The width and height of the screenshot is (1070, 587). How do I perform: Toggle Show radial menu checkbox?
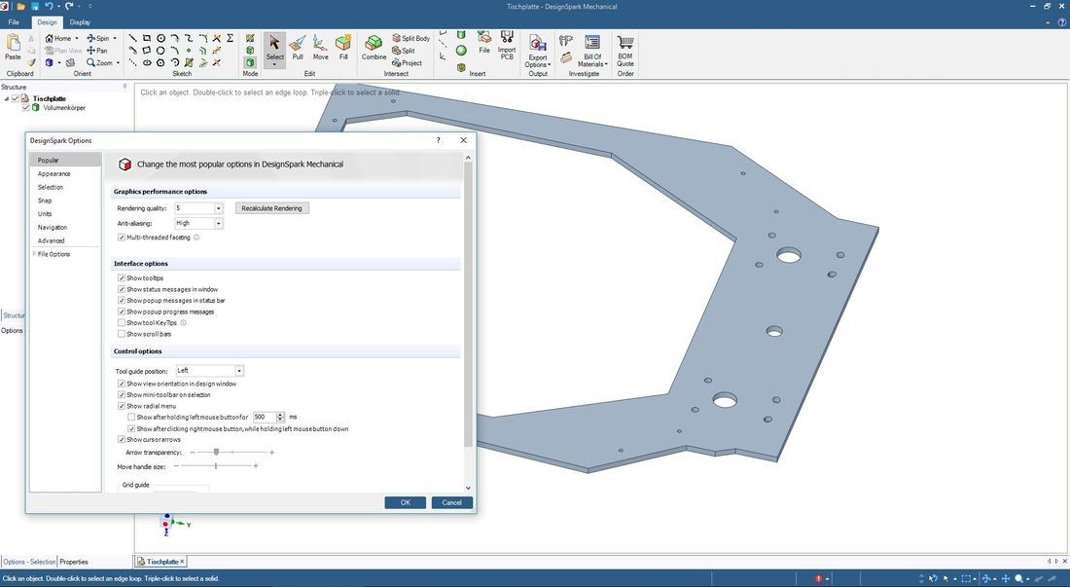[122, 405]
